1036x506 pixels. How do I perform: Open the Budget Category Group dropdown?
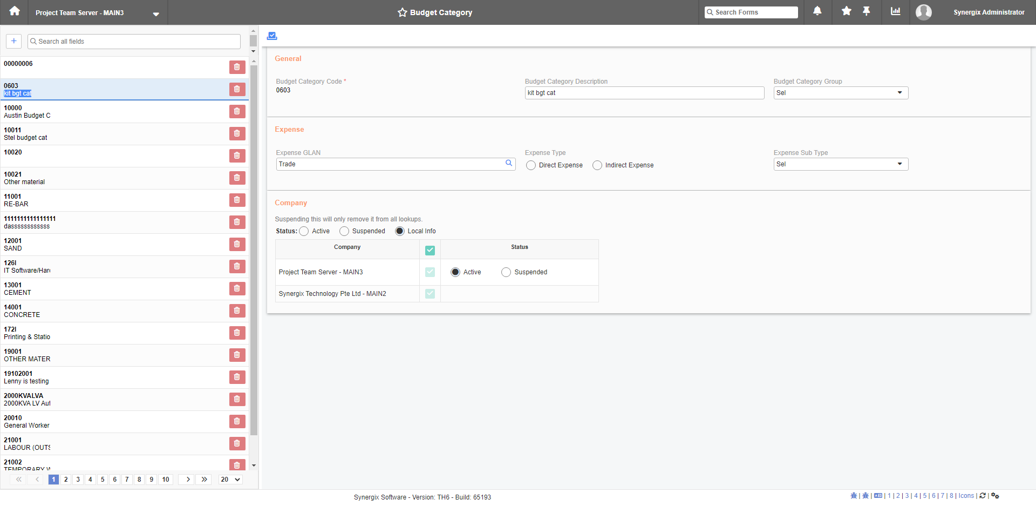899,92
